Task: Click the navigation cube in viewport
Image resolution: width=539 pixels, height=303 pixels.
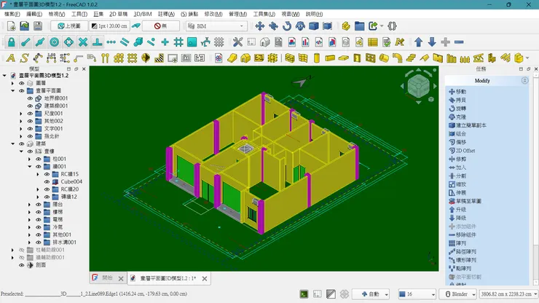Action: (418, 86)
